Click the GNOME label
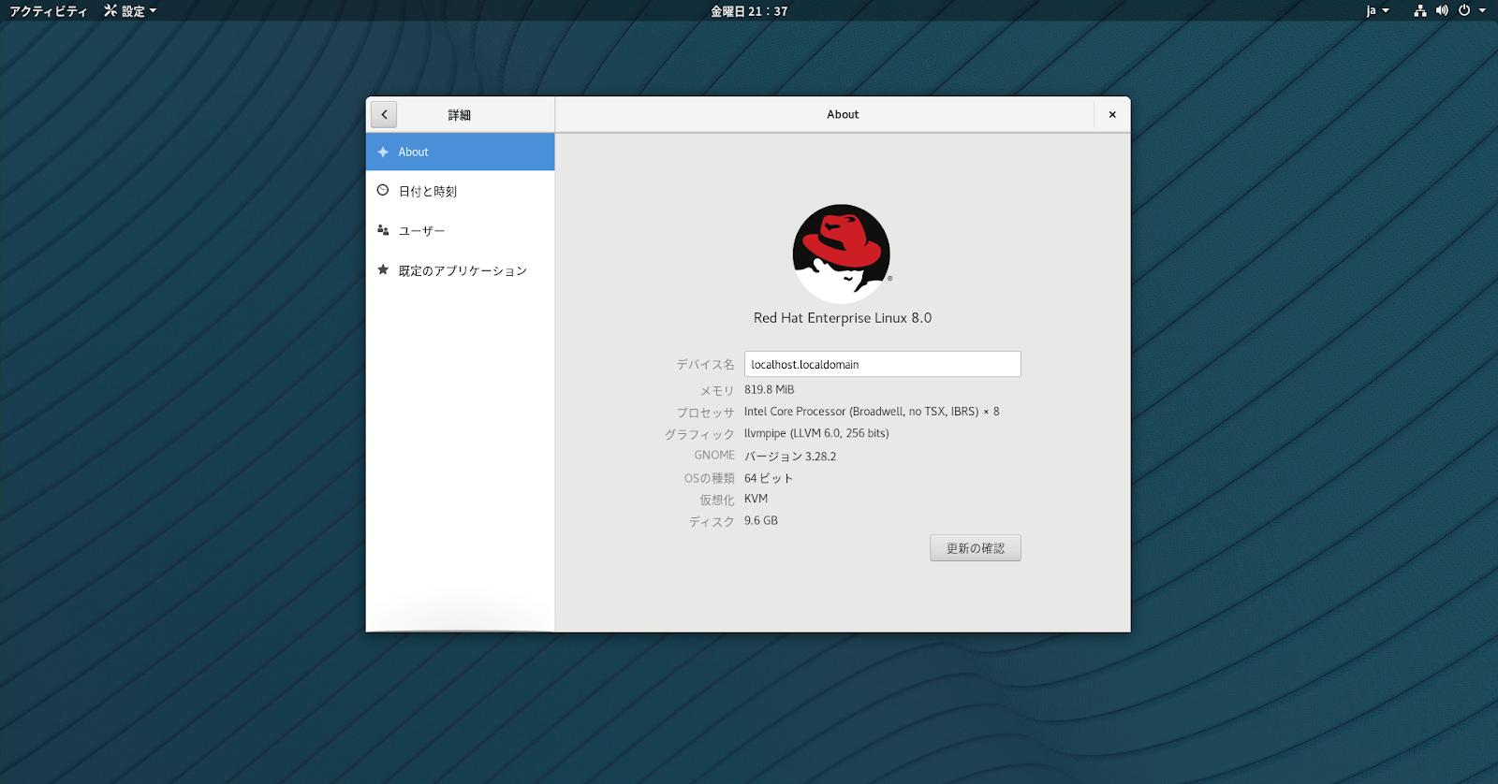The height and width of the screenshot is (784, 1498). pos(714,456)
